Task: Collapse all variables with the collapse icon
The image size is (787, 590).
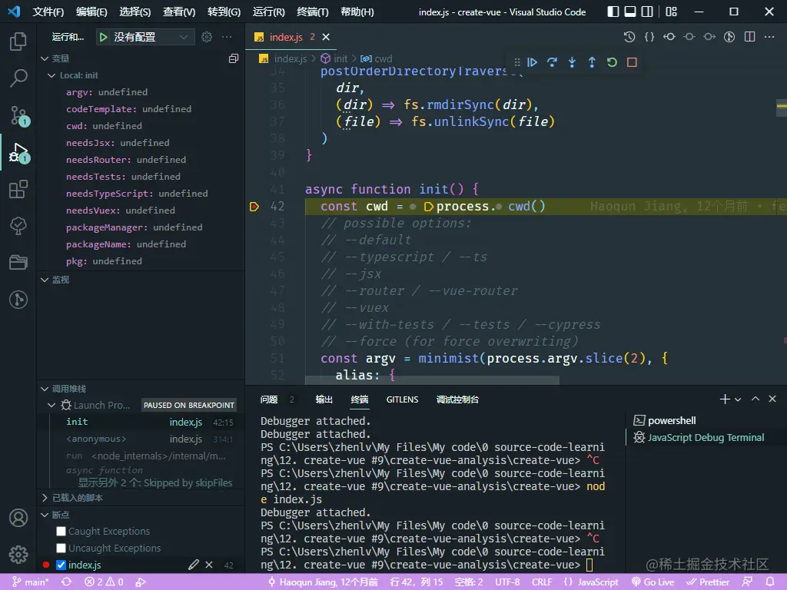Action: pyautogui.click(x=234, y=58)
